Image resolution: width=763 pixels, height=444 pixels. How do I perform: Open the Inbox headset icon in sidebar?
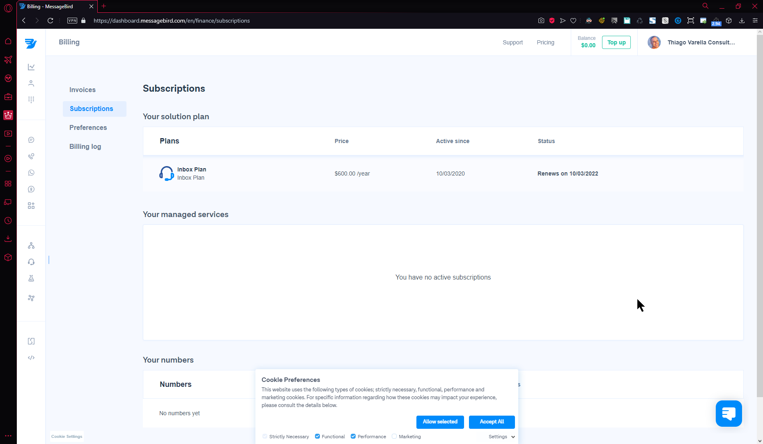tap(31, 262)
